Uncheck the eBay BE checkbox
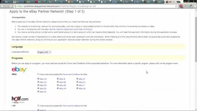This screenshot has width=197, height=111. pos(58,82)
